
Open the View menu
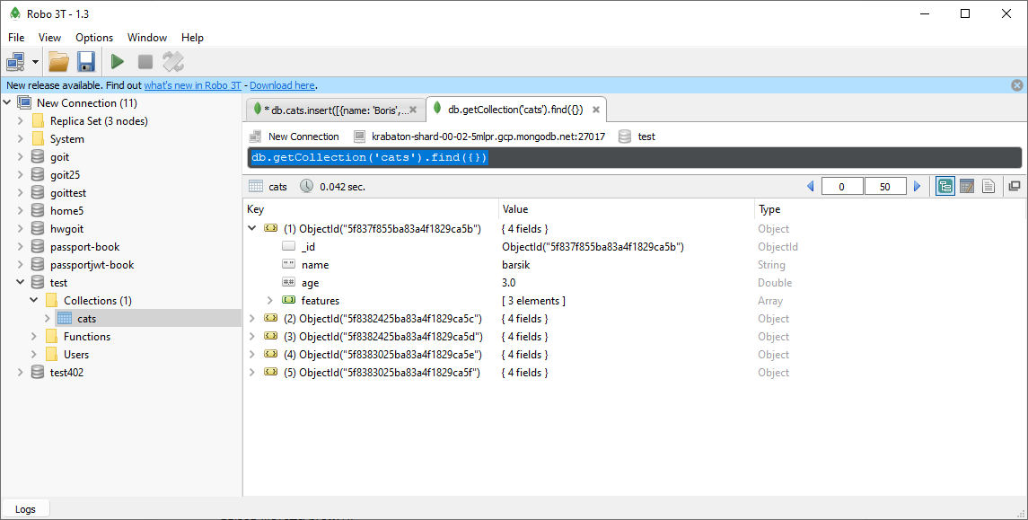tap(49, 38)
